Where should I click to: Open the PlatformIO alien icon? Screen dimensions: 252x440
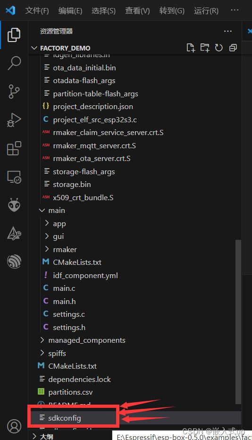[x=14, y=205]
